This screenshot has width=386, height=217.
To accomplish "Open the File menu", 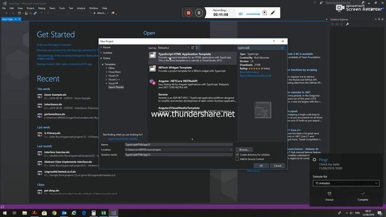I will (x=4, y=8).
